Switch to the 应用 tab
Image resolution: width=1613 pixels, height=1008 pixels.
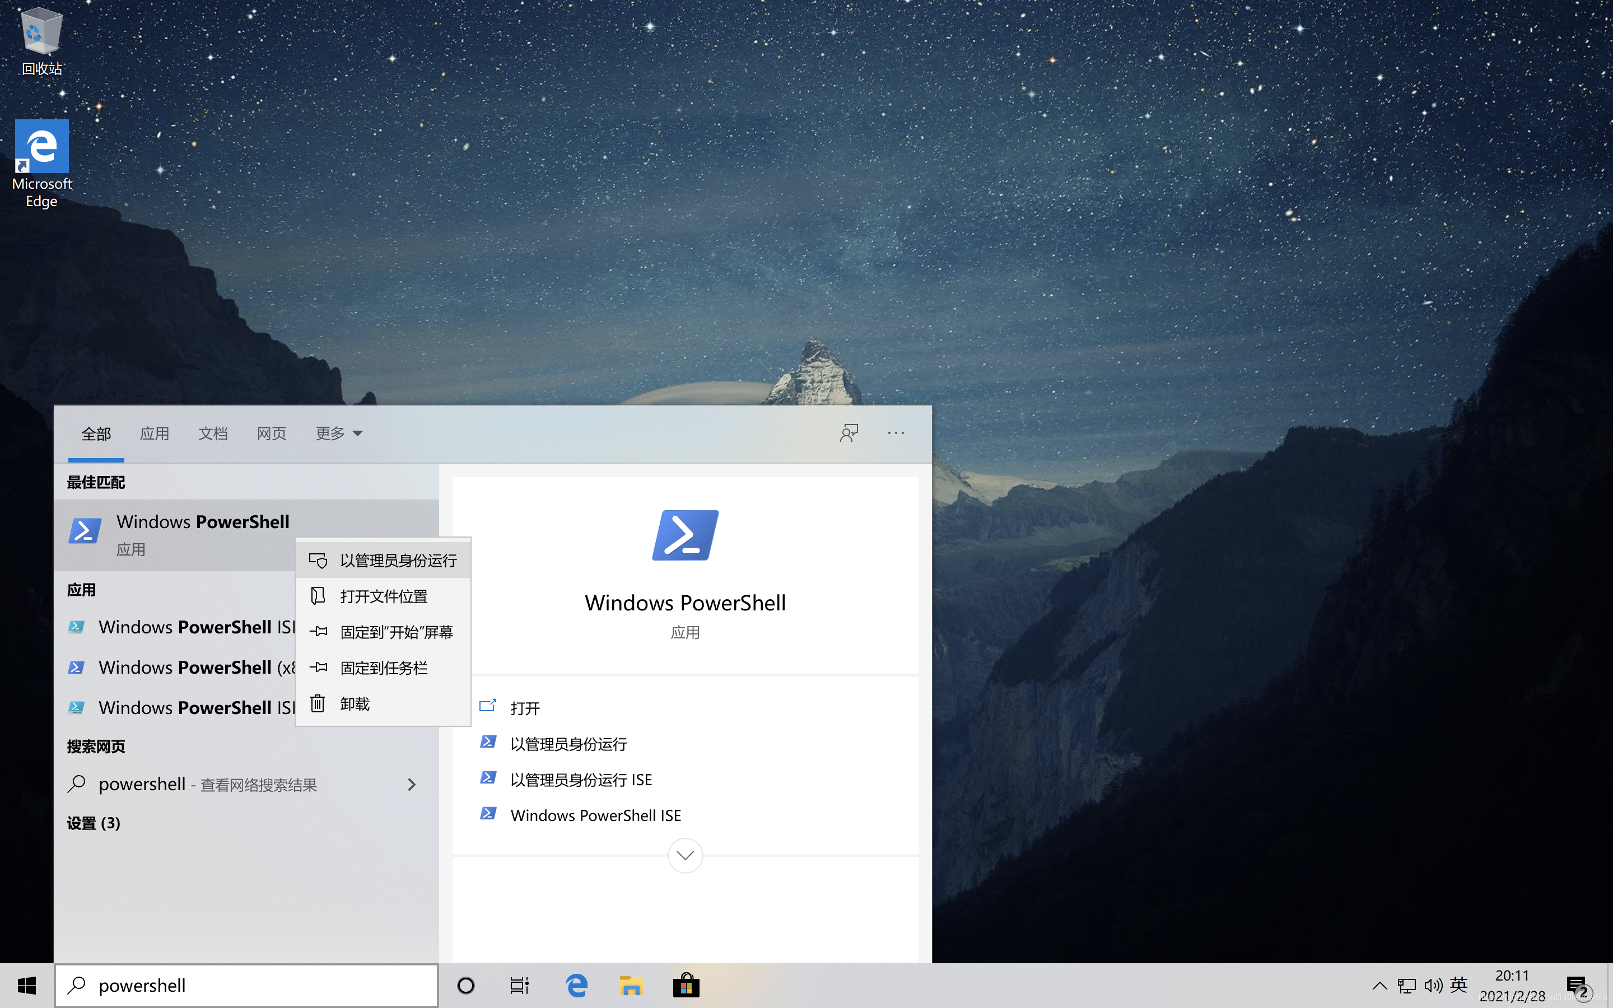(x=154, y=434)
